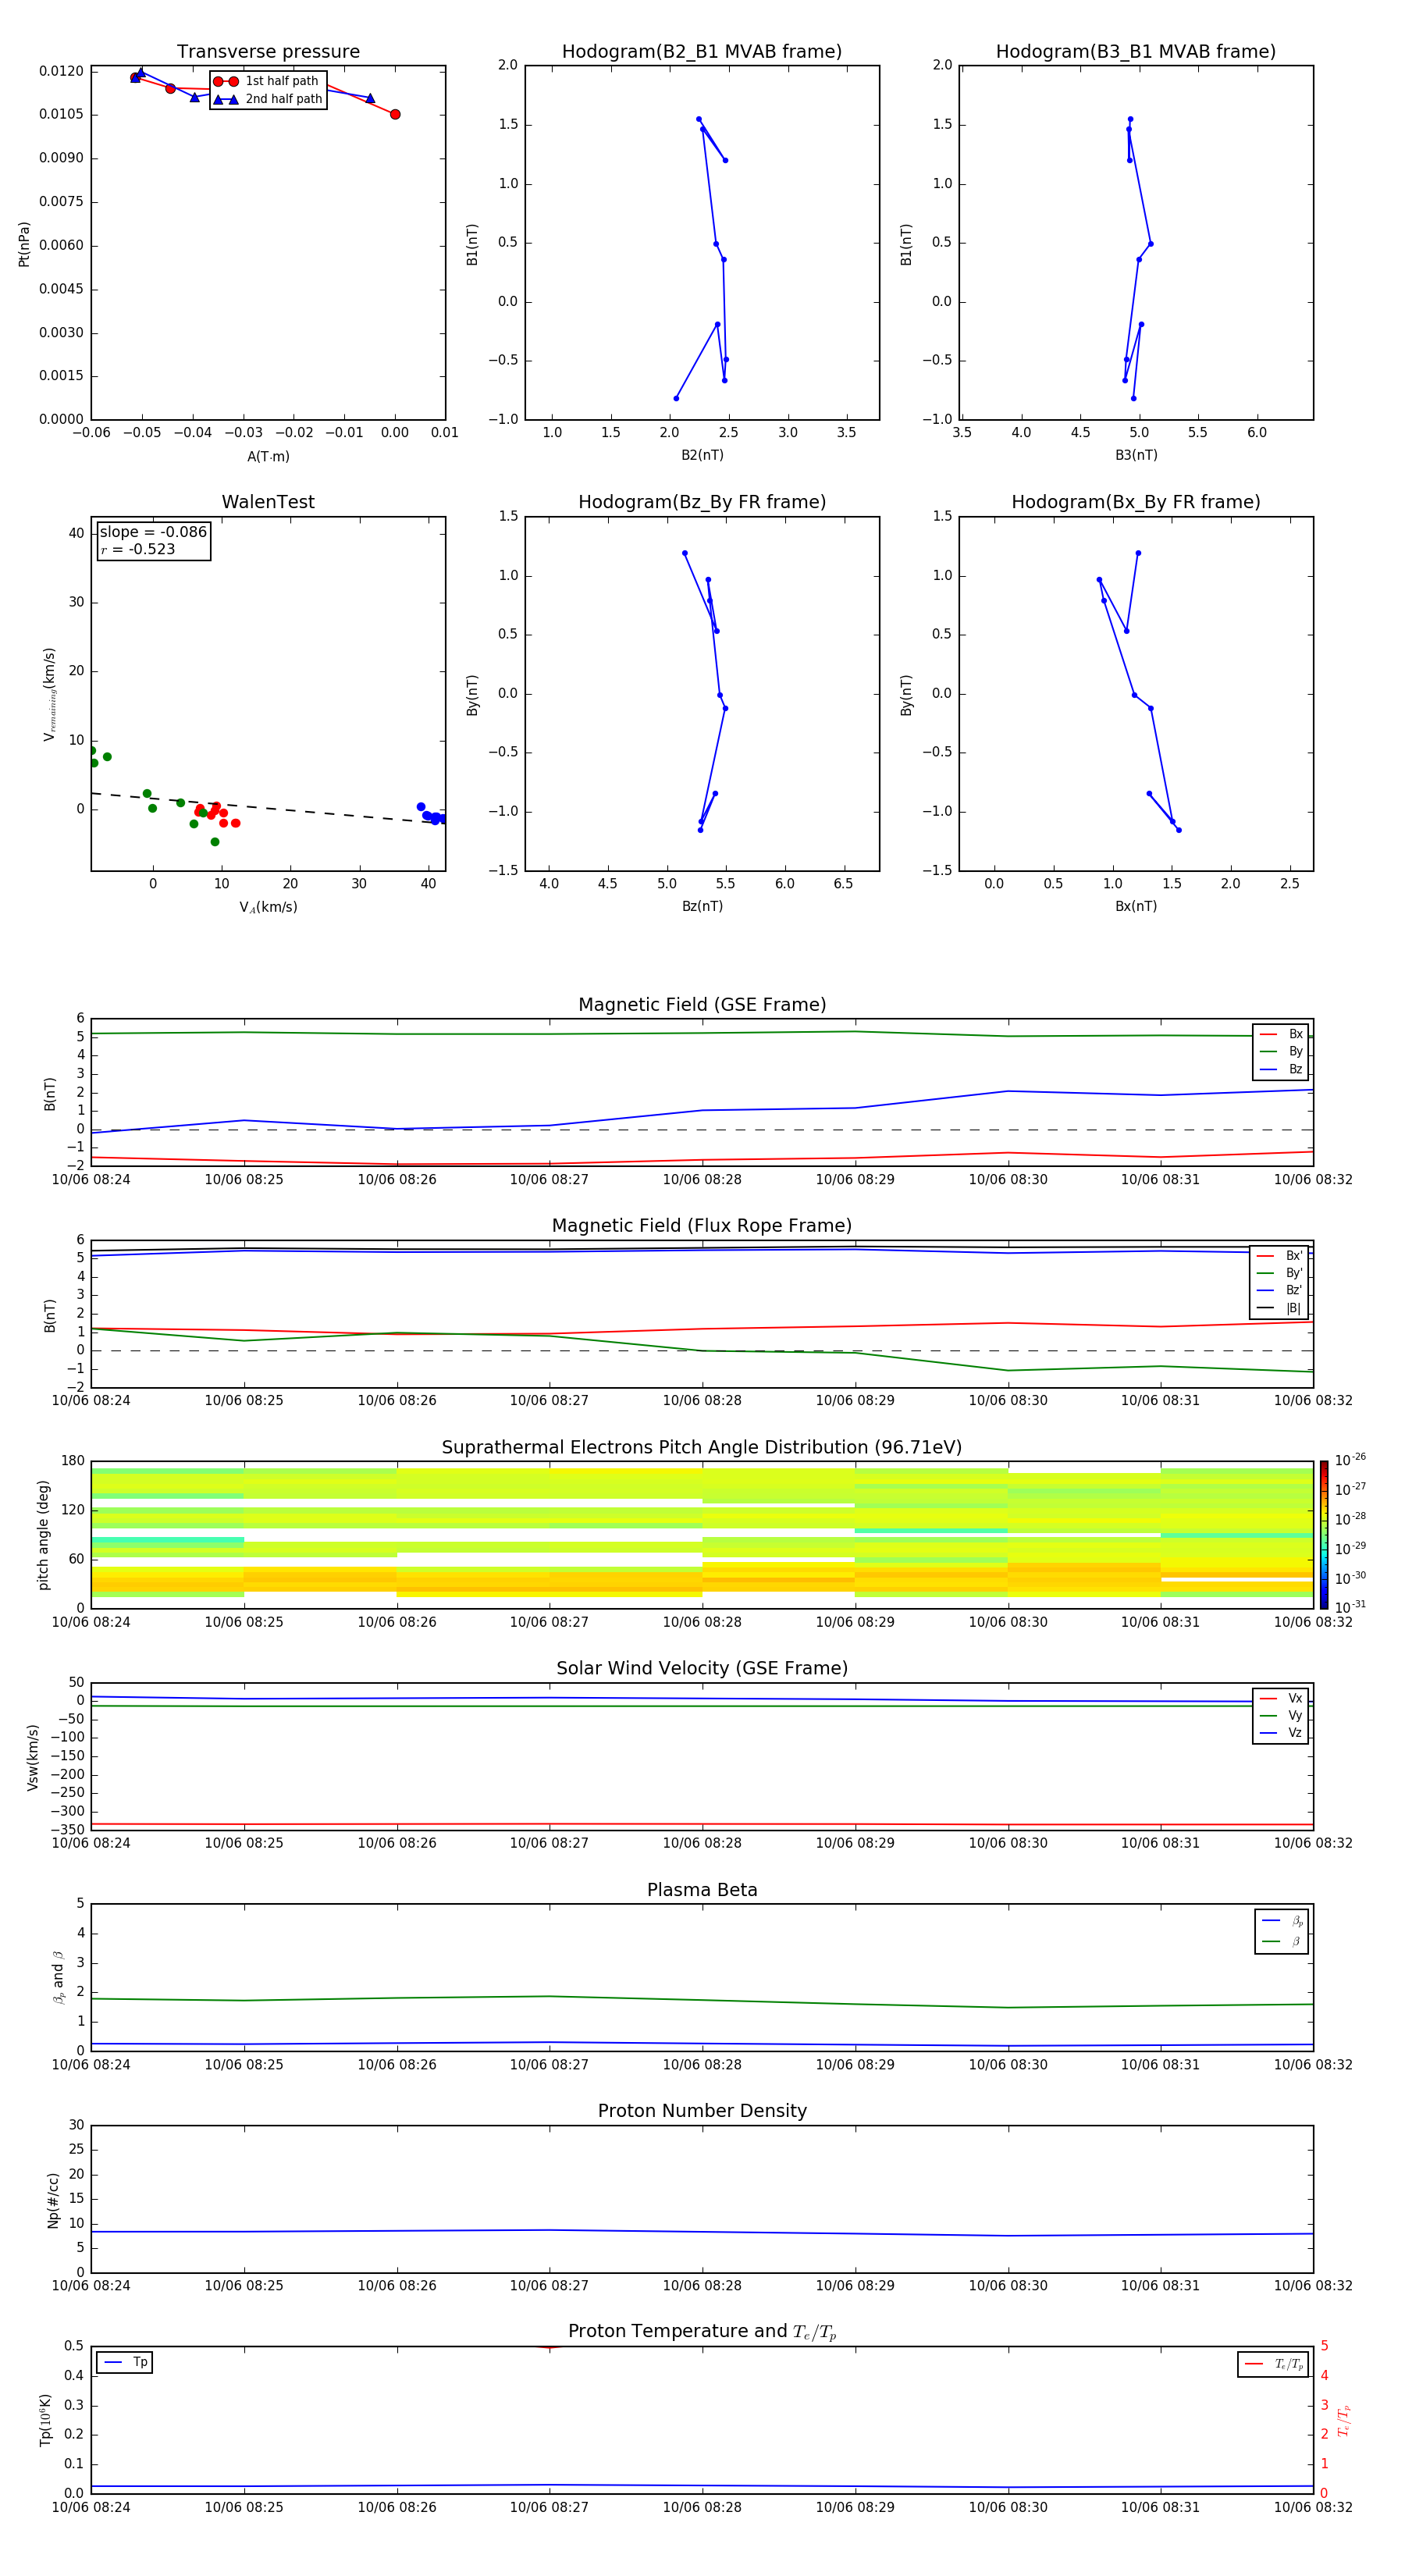This screenshot has width=1405, height=2576.
Task: Click the "Bx(nT)" x-axis label
Action: 1136,906
